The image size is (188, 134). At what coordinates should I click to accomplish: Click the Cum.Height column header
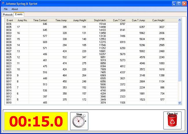156,20
